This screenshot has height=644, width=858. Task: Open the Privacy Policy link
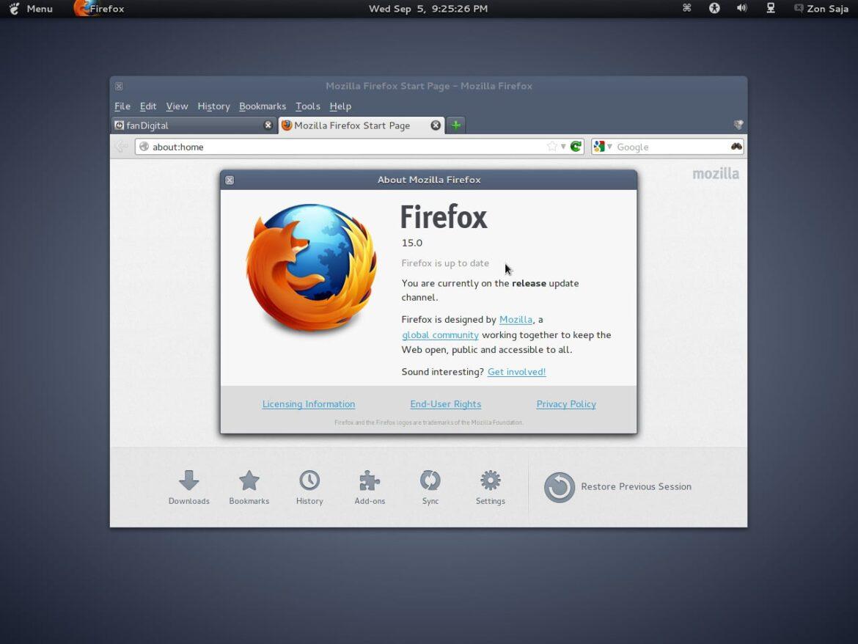pyautogui.click(x=566, y=403)
